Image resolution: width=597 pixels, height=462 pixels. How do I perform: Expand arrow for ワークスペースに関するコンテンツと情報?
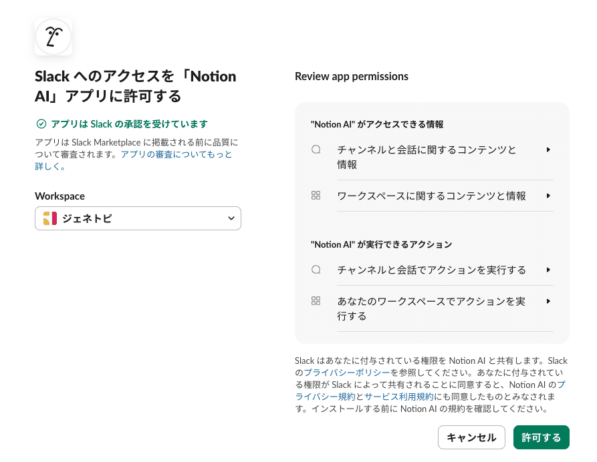click(x=548, y=196)
